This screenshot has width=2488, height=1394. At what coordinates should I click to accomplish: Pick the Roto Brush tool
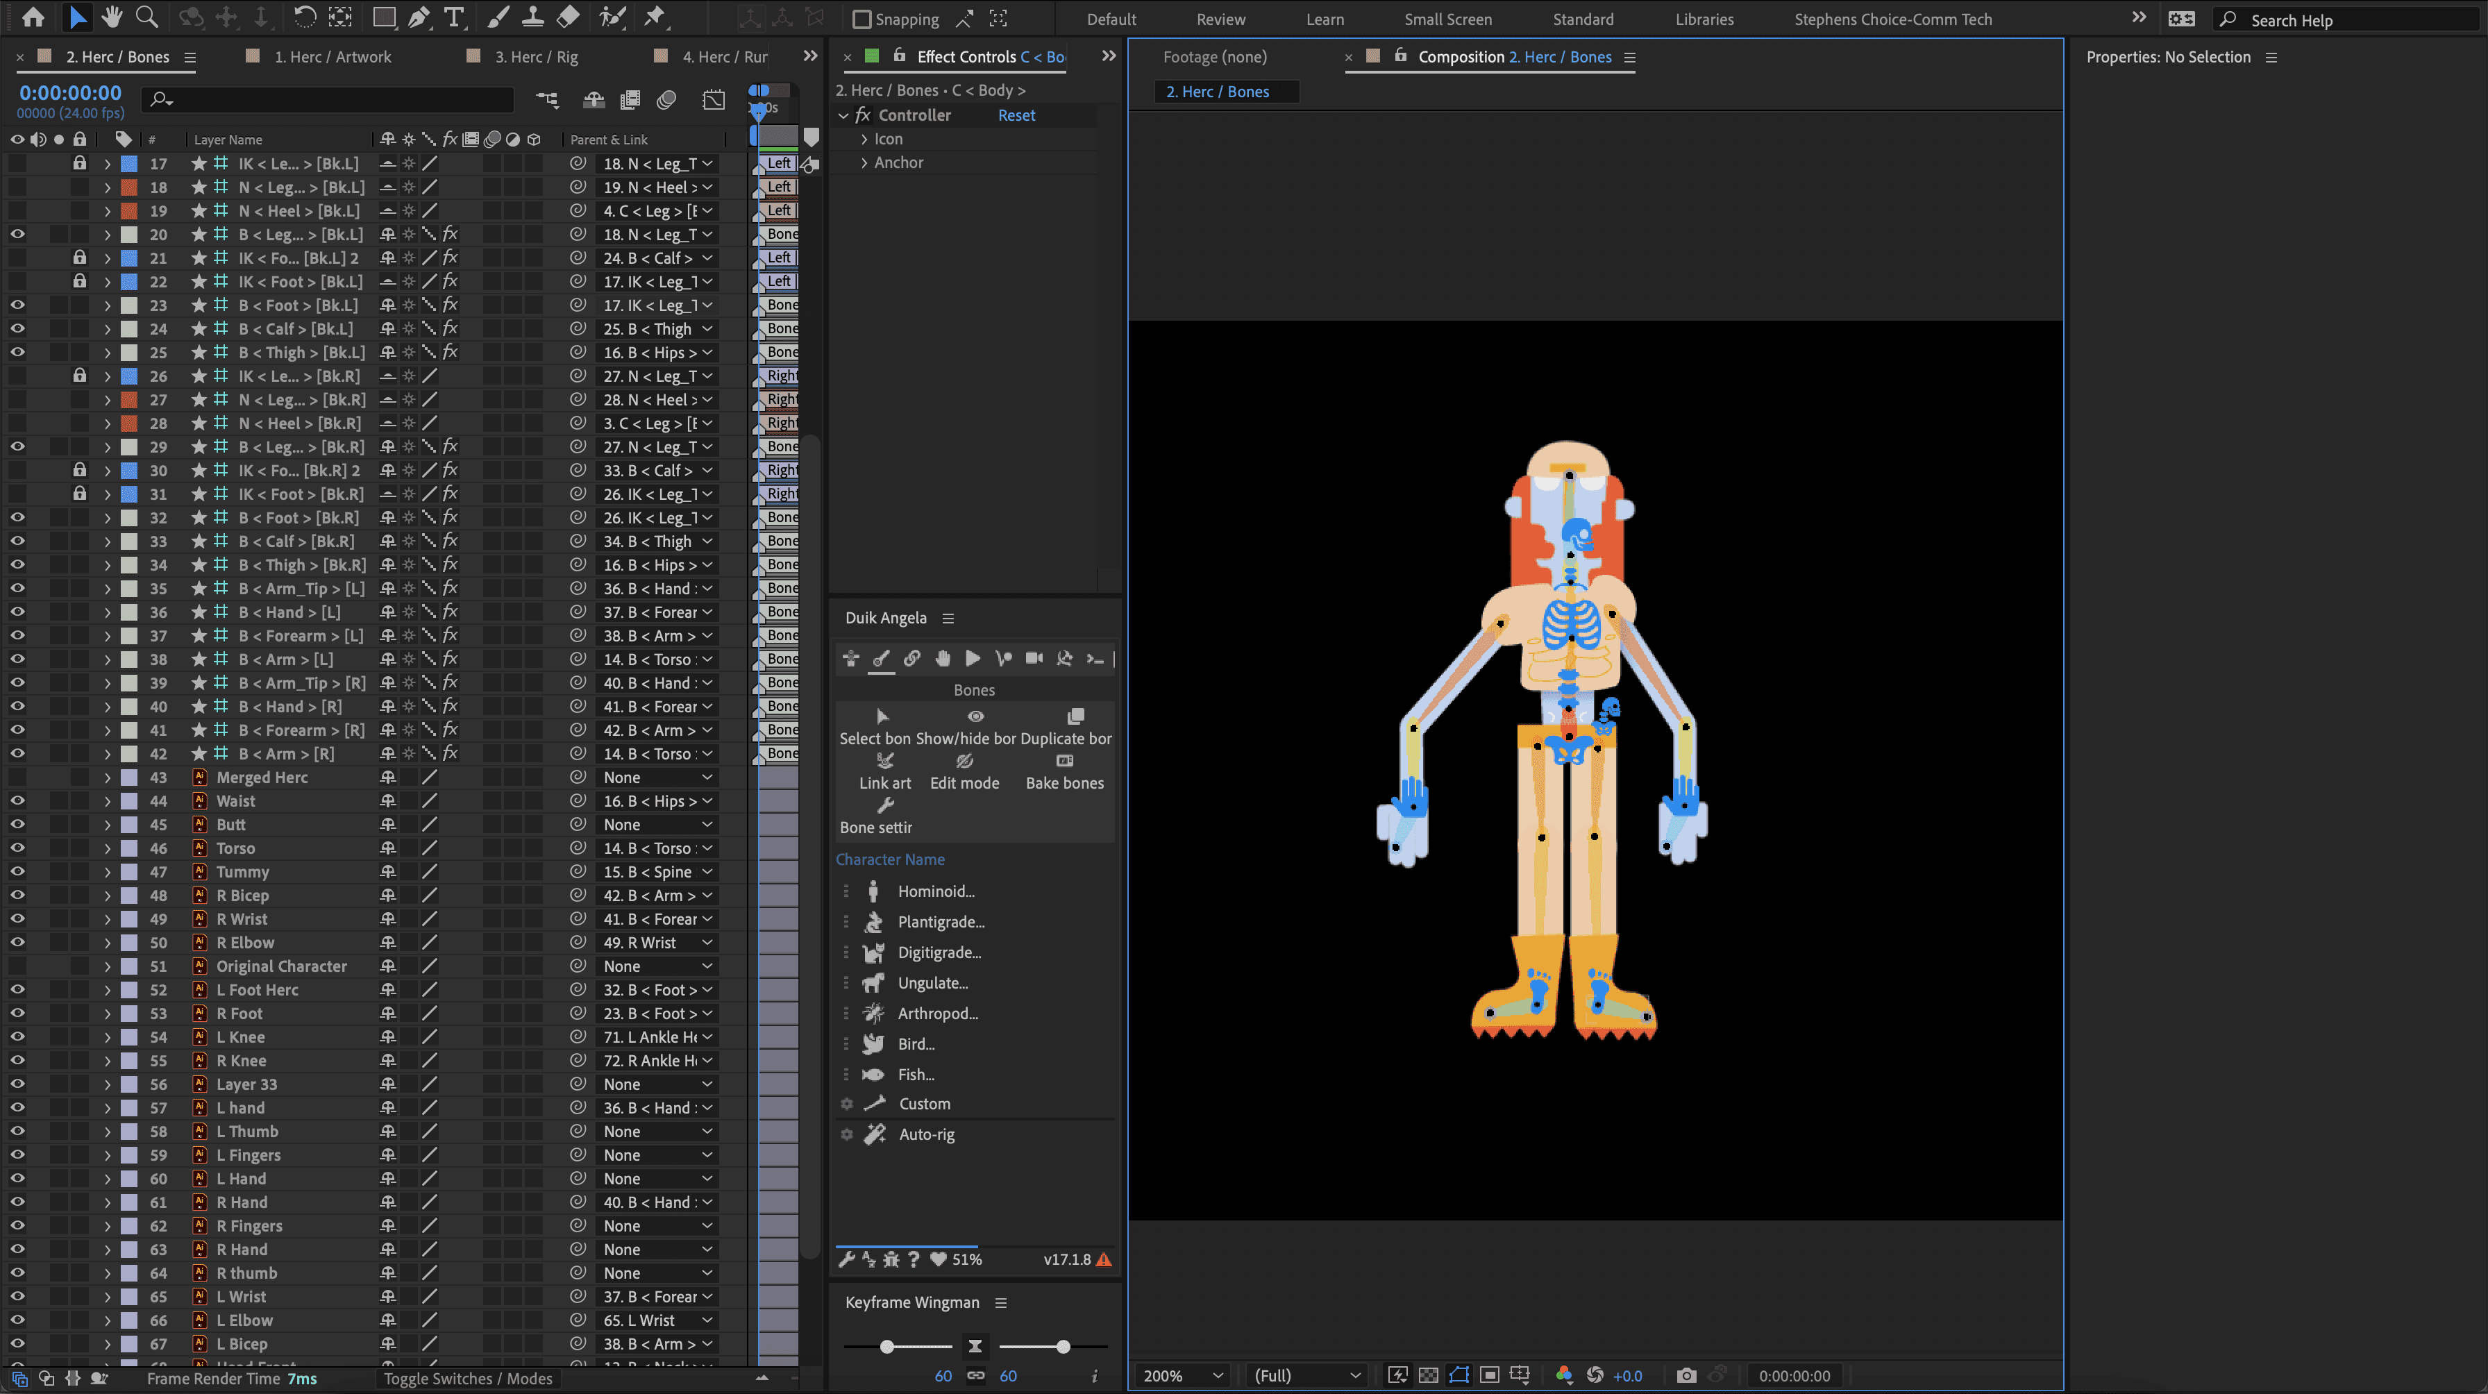[x=612, y=17]
